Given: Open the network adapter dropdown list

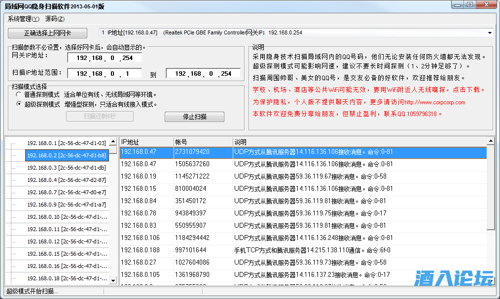Looking at the screenshot, I should 489,33.
